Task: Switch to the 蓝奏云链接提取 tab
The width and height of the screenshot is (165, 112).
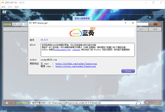Action: [x=82, y=18]
